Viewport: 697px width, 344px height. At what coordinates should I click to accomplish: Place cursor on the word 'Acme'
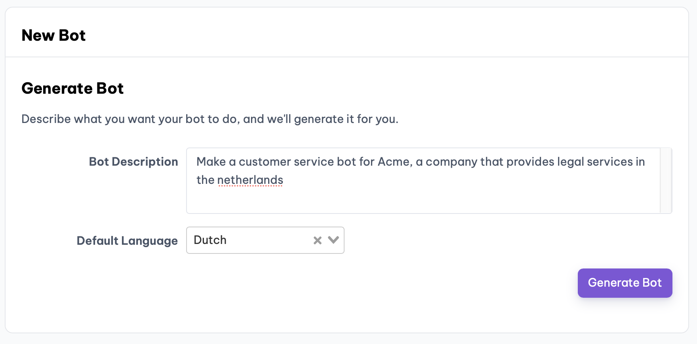(x=394, y=162)
